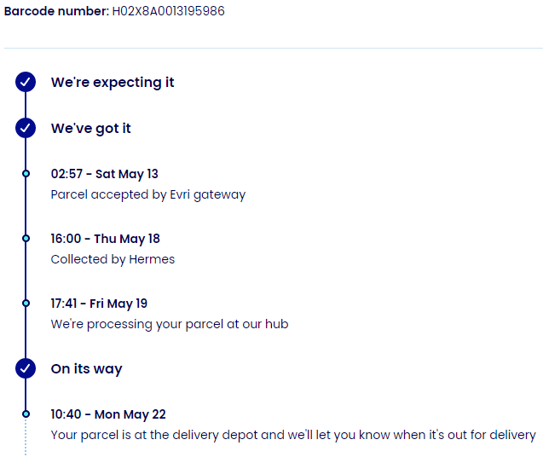Click the "16:00 - Thu May 18" timestamp

pyautogui.click(x=106, y=239)
